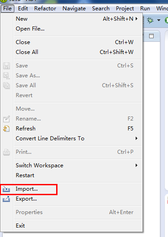Open the Project menu
Screen dimensions: 168x237
(x=125, y=9)
